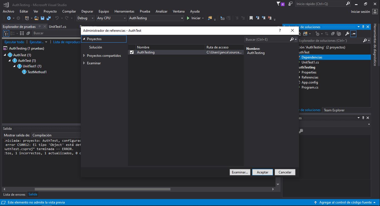Click the Cancelar button
This screenshot has height=206, width=380.
point(285,172)
